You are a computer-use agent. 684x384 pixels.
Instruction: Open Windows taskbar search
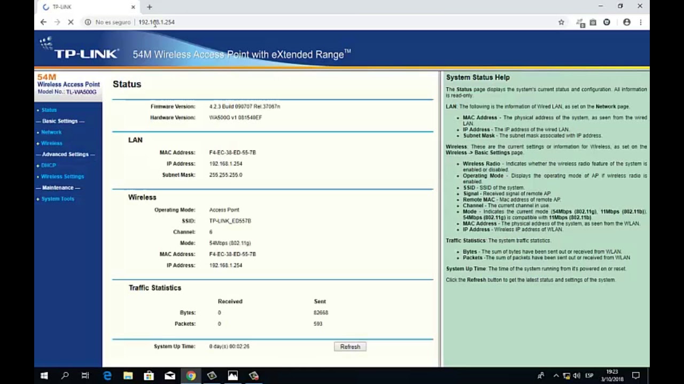[65, 375]
